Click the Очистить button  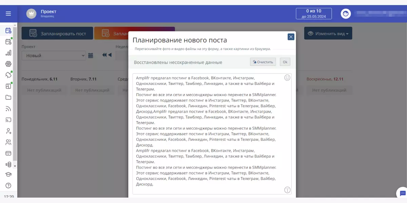(263, 62)
